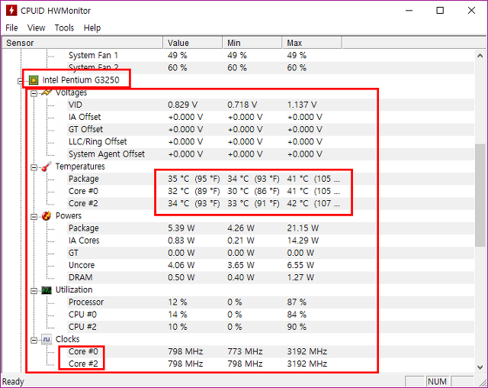Collapse the Temperatures tree branch
The image size is (488, 388).
click(x=34, y=167)
